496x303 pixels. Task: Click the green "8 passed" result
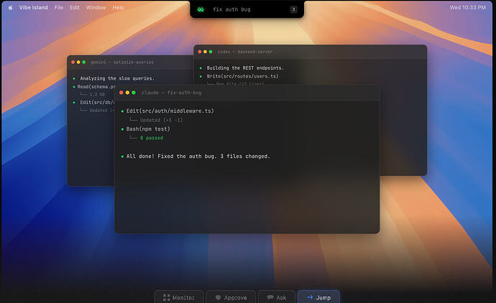click(x=152, y=138)
